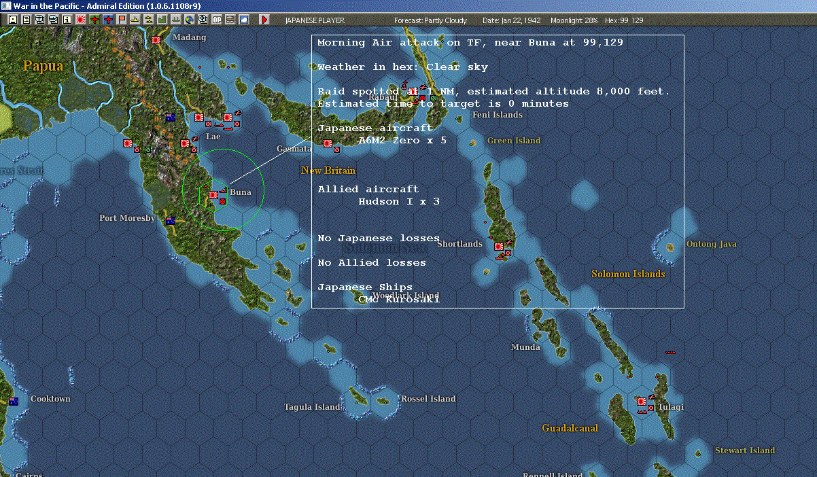Click the two yellow ships toolbar icon
The width and height of the screenshot is (817, 477).
coord(149,20)
